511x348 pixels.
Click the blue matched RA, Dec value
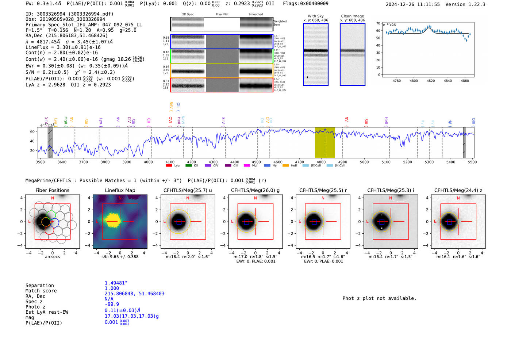[x=134, y=294]
